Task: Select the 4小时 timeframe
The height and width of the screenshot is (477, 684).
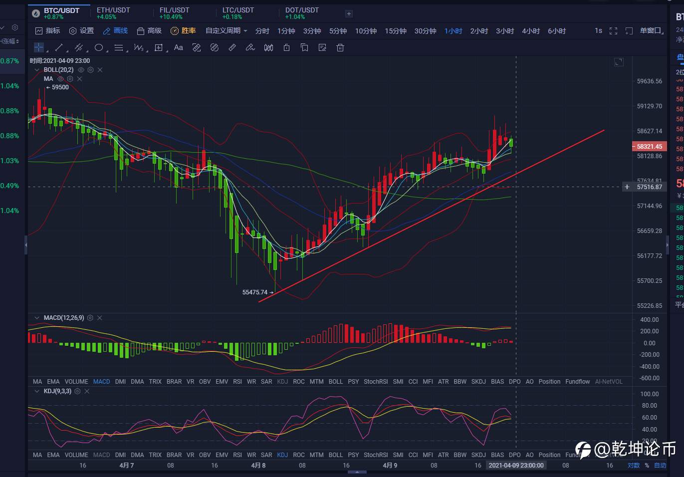Action: tap(531, 31)
